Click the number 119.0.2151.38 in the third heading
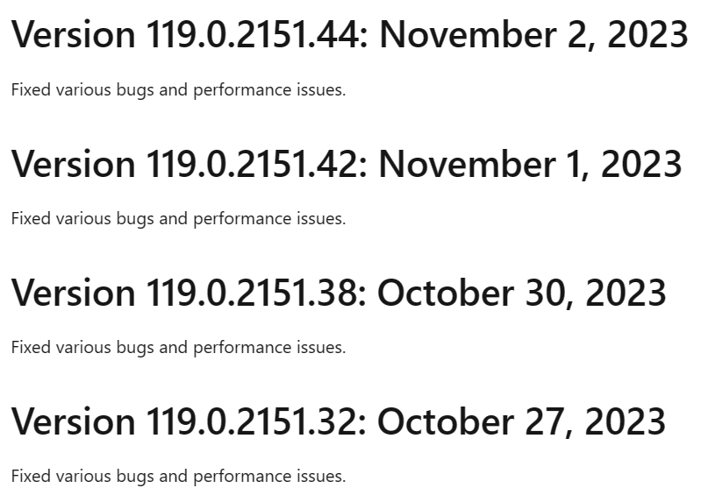This screenshot has height=495, width=708. point(256,293)
